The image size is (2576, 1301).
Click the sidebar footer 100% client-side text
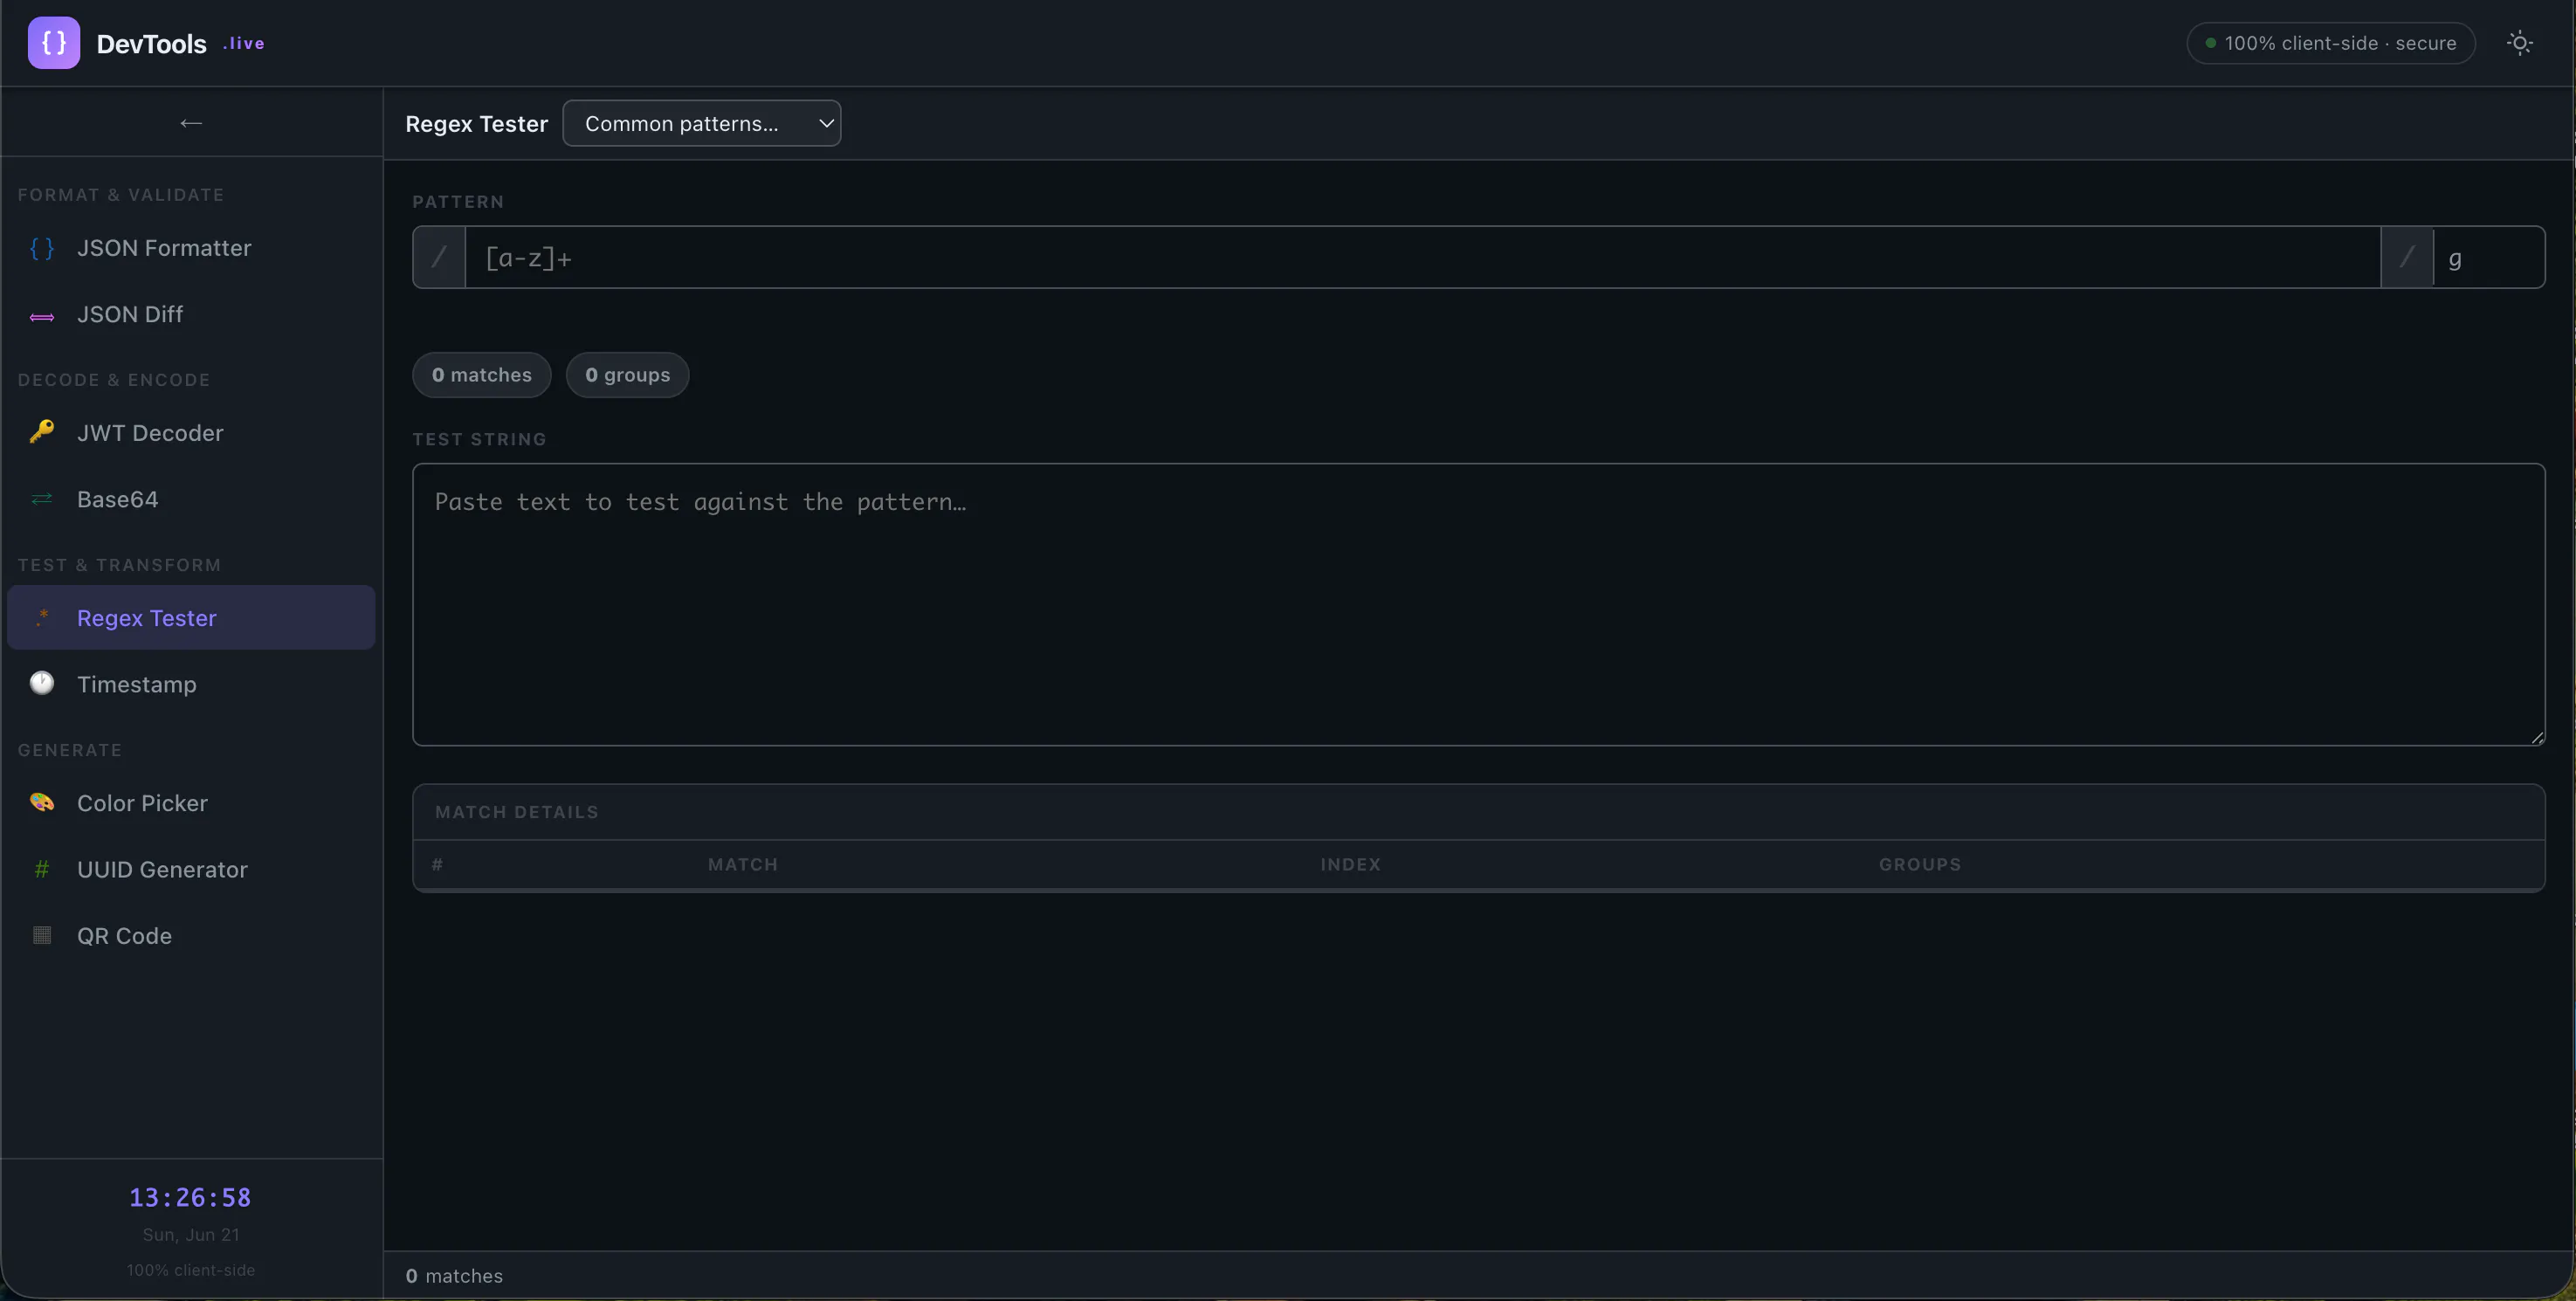[191, 1270]
